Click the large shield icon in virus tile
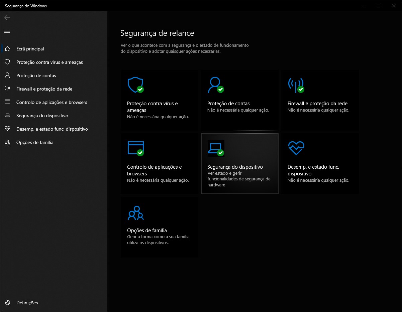The height and width of the screenshot is (312, 402). click(135, 85)
